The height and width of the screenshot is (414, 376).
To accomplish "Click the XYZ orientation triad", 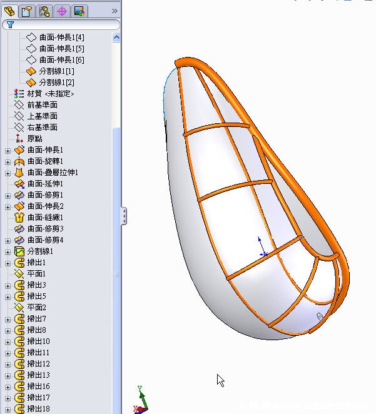I will tap(141, 400).
